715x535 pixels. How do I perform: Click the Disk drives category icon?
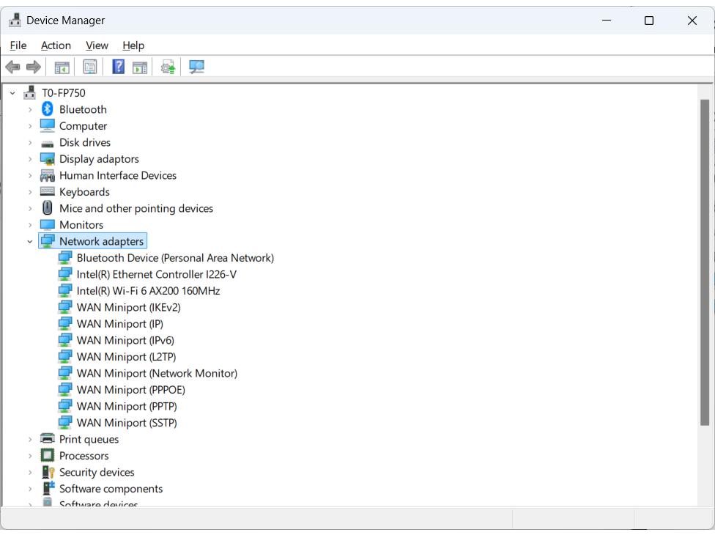pos(47,143)
